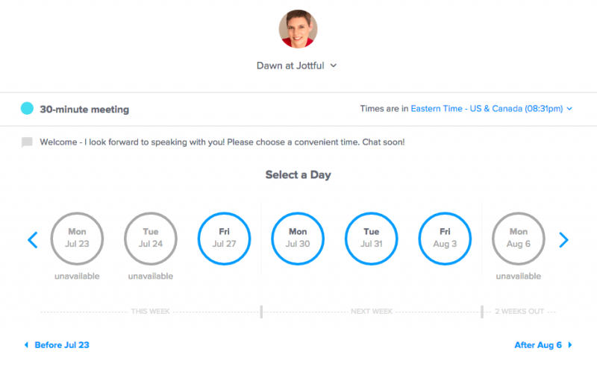597x366 pixels.
Task: Expand the Dawn at Jottful dropdown chevron
Action: pos(334,66)
